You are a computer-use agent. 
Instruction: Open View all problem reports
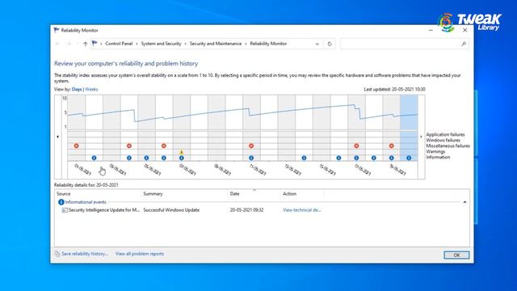click(x=140, y=254)
